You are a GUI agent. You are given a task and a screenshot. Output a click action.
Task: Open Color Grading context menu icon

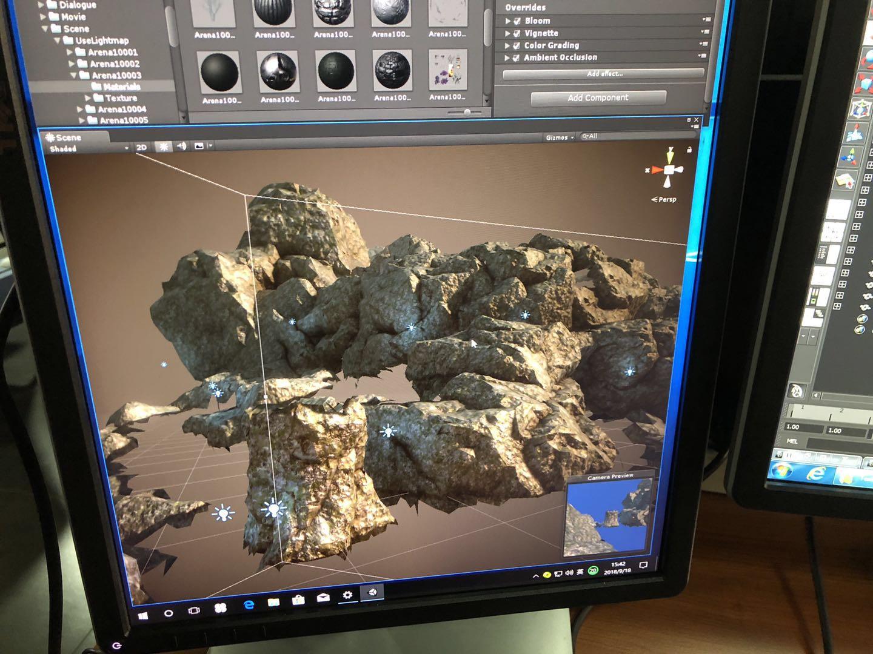coord(703,44)
